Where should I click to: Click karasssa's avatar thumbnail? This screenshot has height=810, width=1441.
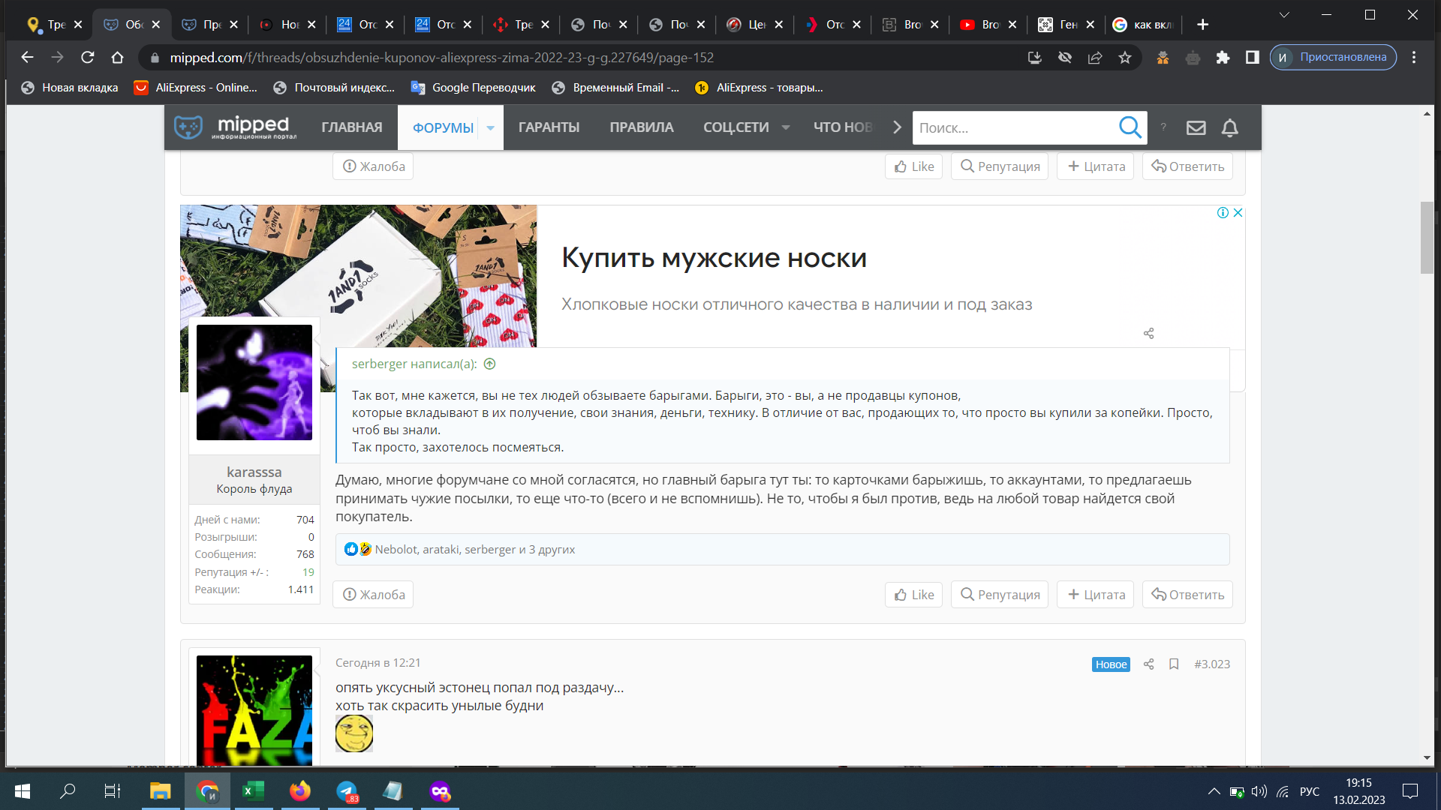click(x=254, y=382)
